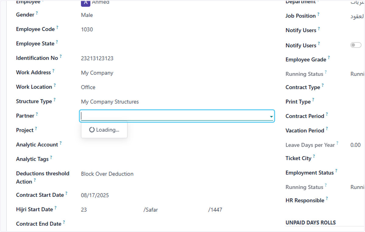Click the Partner dropdown arrow
365x232 pixels.
pyautogui.click(x=271, y=116)
